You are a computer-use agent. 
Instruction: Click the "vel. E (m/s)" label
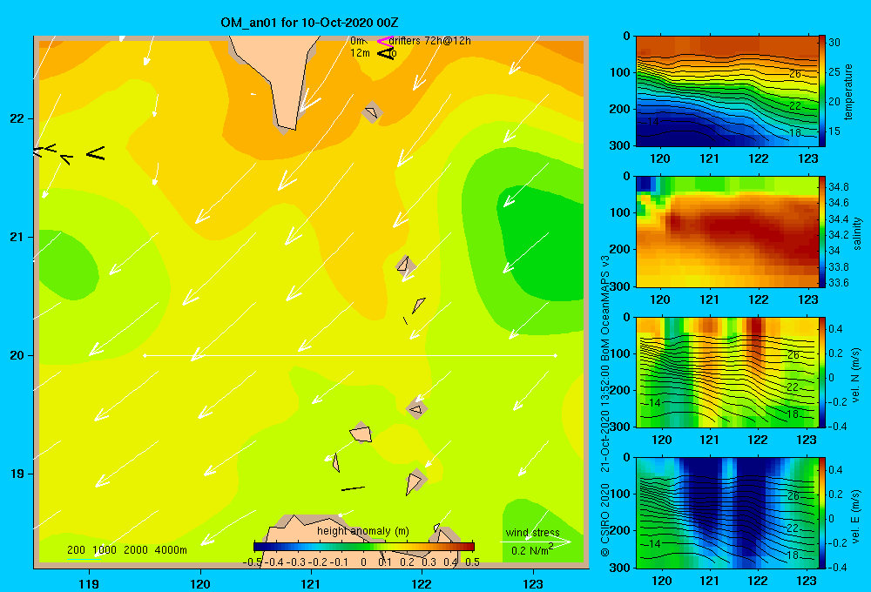click(x=856, y=516)
